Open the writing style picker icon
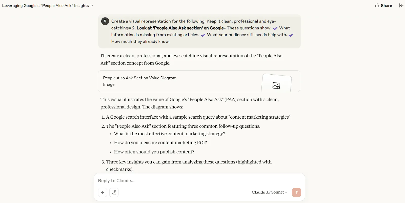This screenshot has width=405, height=203. [x=114, y=192]
